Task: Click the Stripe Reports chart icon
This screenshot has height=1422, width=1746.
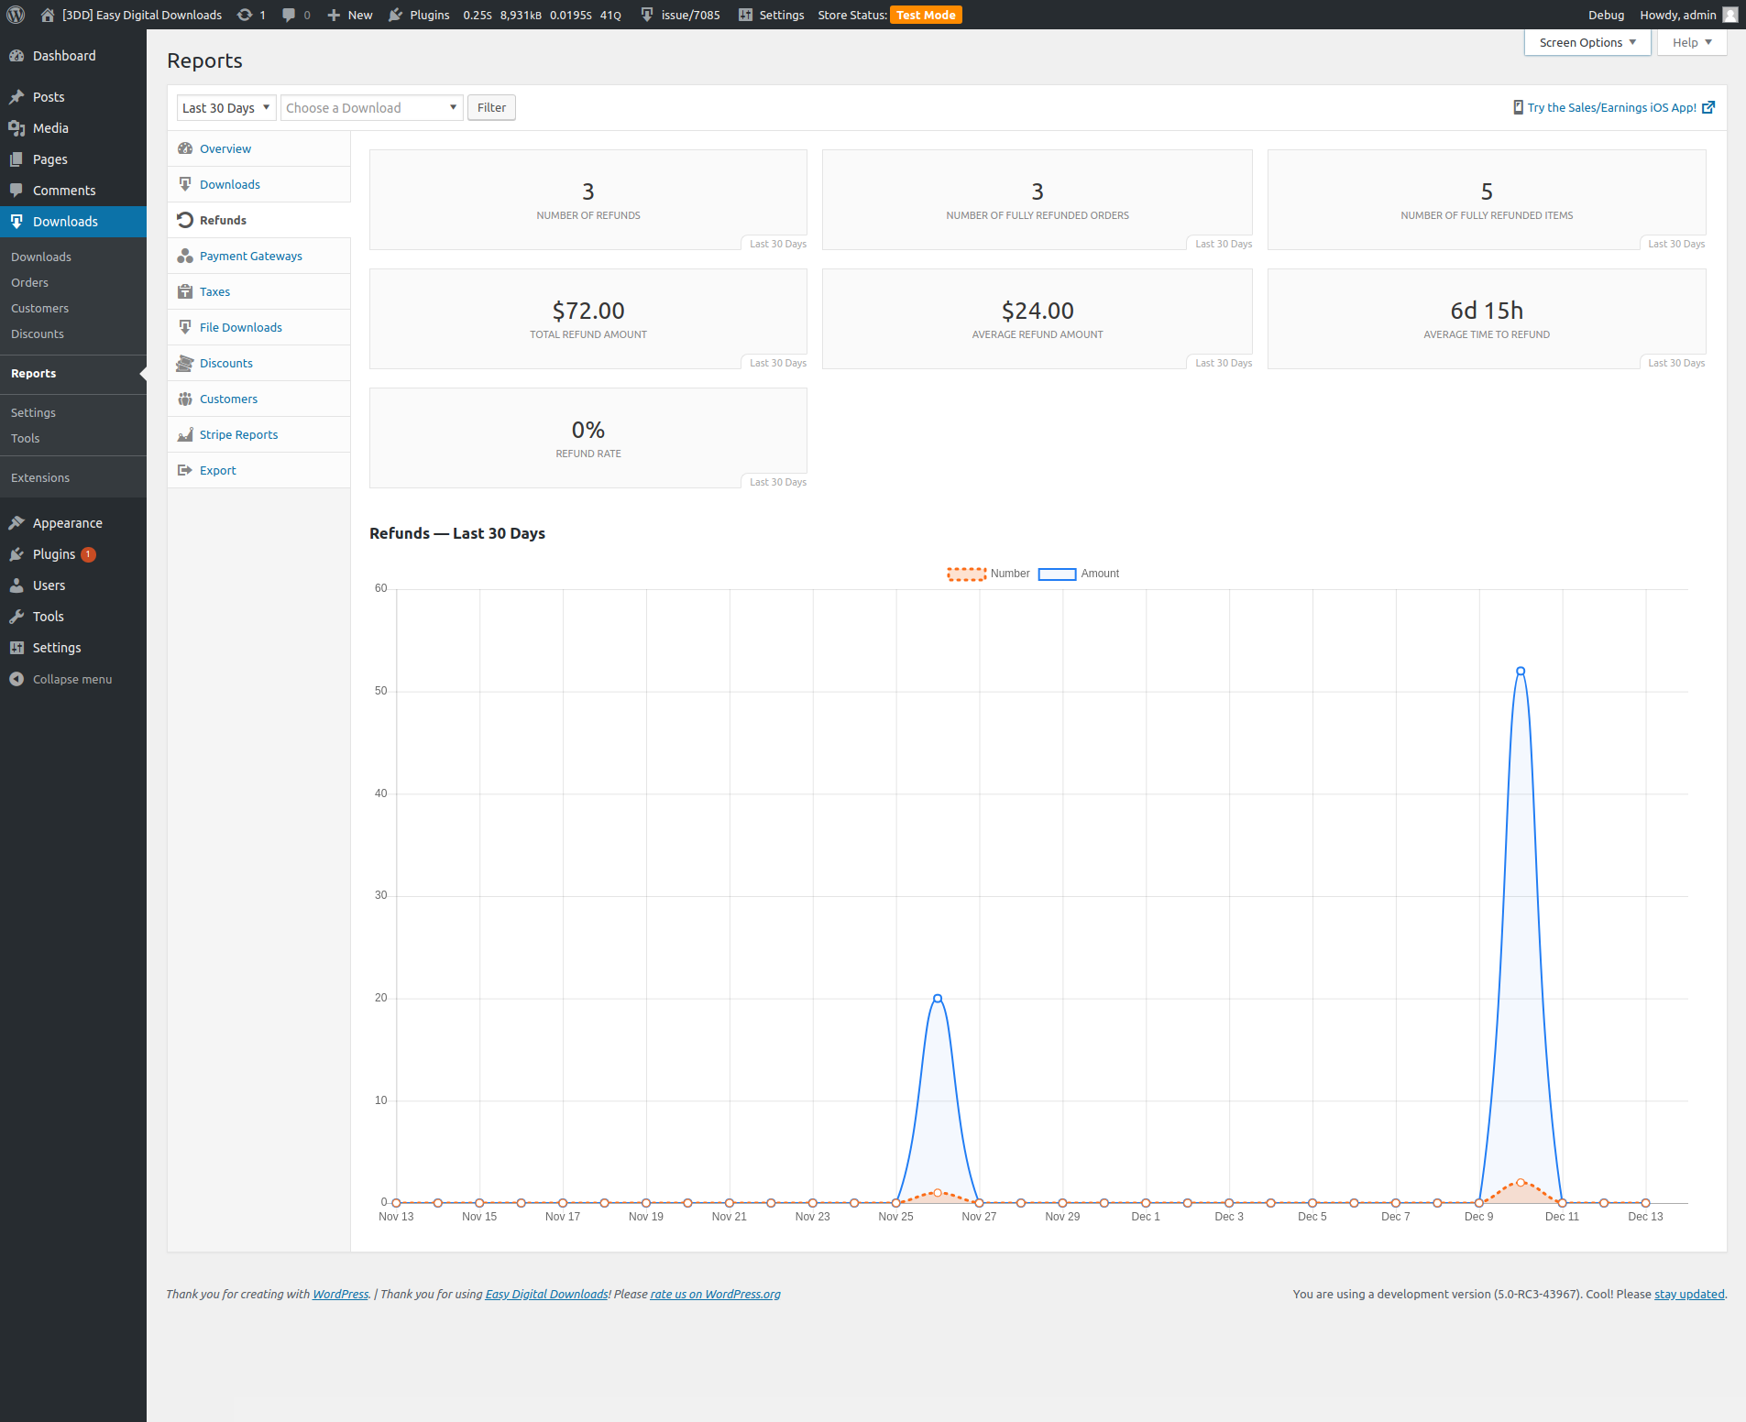Action: [x=185, y=434]
